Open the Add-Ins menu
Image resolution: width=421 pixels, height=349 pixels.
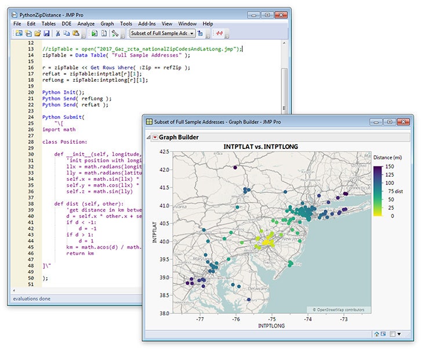point(146,24)
